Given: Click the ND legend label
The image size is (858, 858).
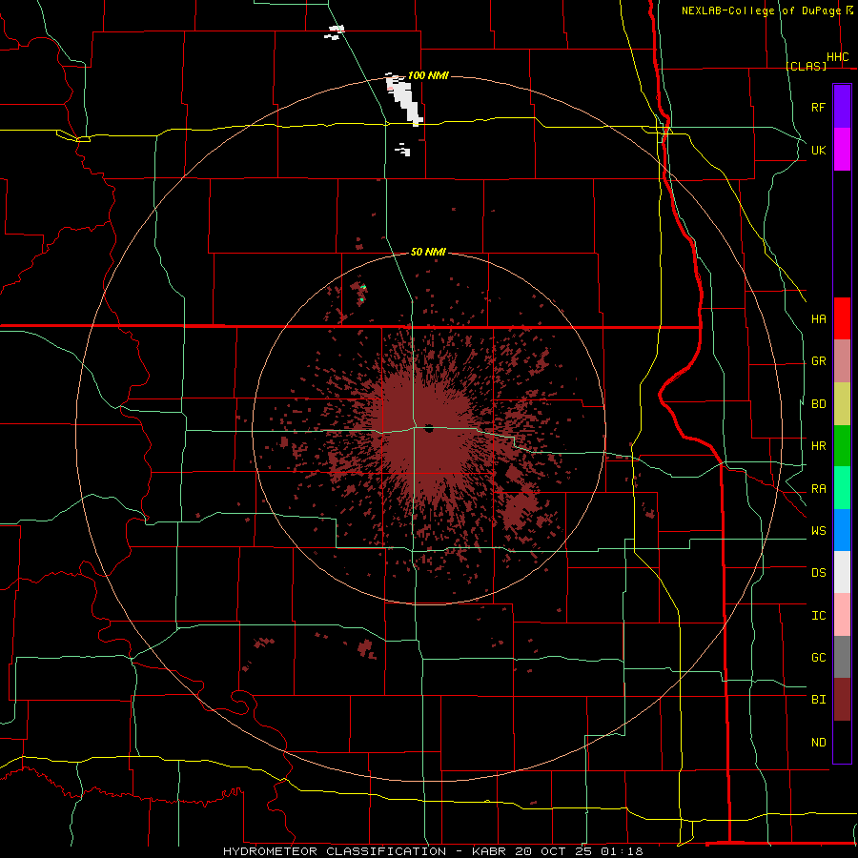Looking at the screenshot, I should tap(819, 743).
